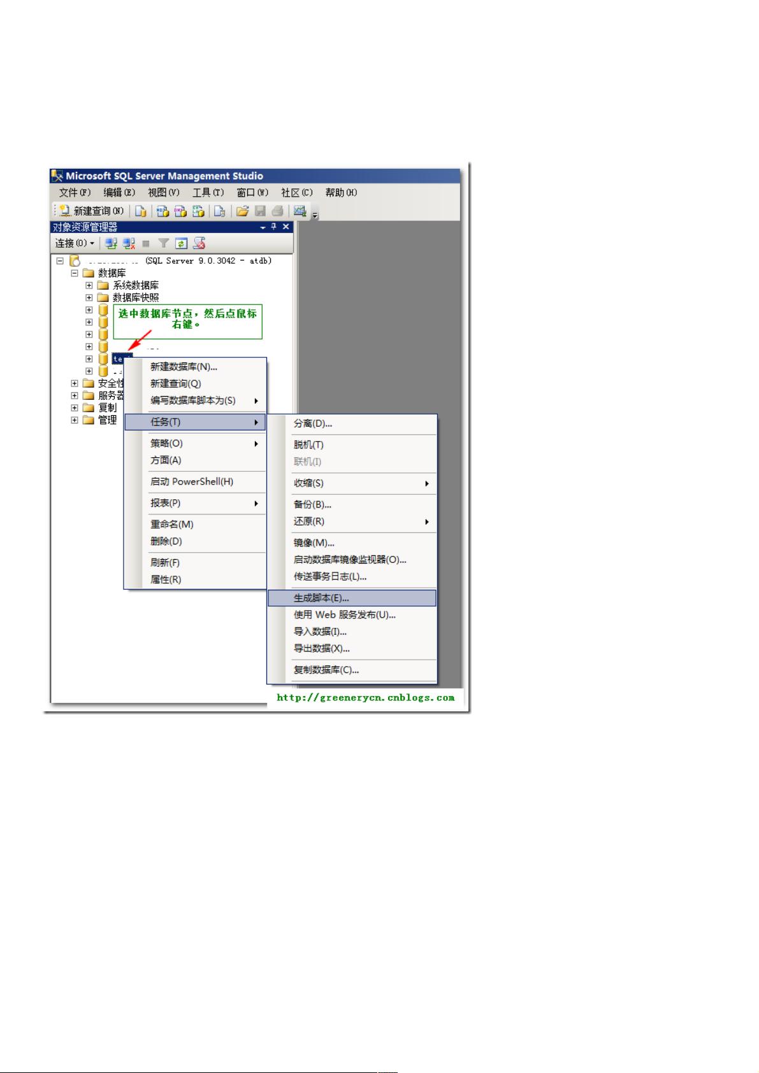Viewport: 759px width, 1073px height.
Task: Open the 社区(C) menu
Action: (x=297, y=192)
